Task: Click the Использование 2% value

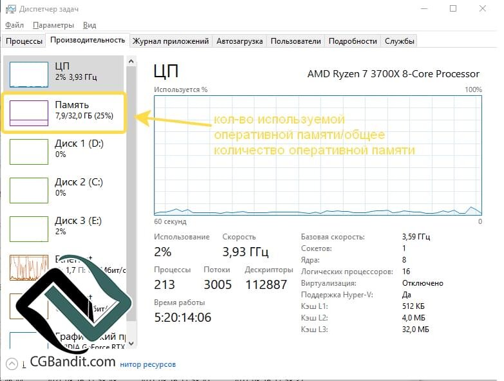Action: tap(163, 252)
